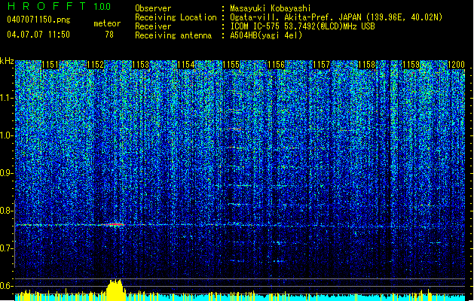
Task: Click the 0.9 kHz axis label
Action: tap(7, 173)
